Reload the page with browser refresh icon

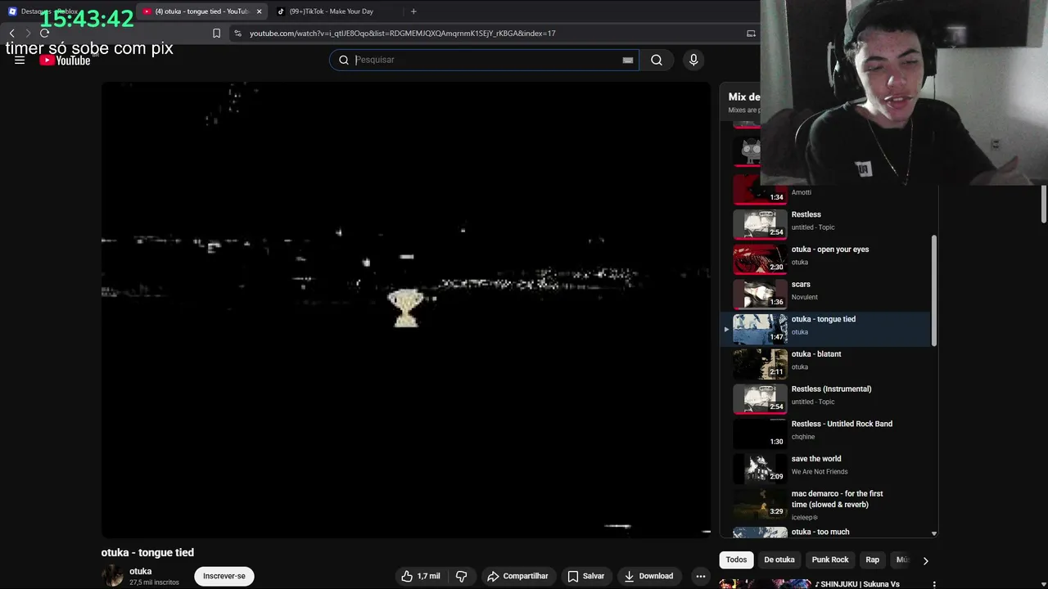(44, 34)
